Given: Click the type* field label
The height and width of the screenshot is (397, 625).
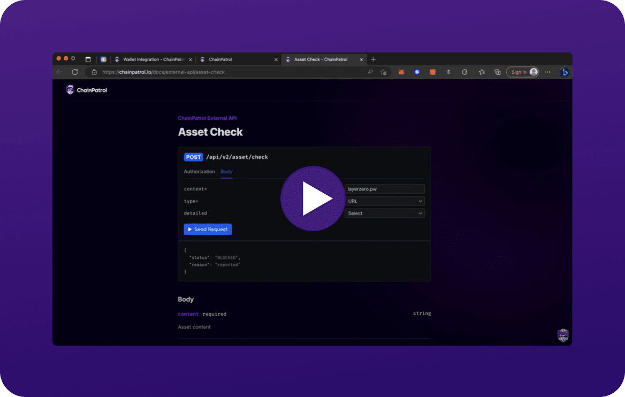Looking at the screenshot, I should tap(191, 201).
